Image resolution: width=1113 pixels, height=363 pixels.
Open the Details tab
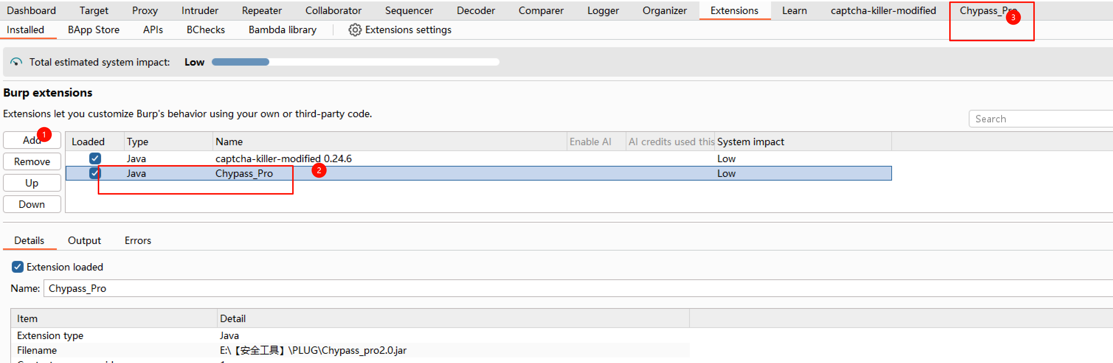[29, 240]
